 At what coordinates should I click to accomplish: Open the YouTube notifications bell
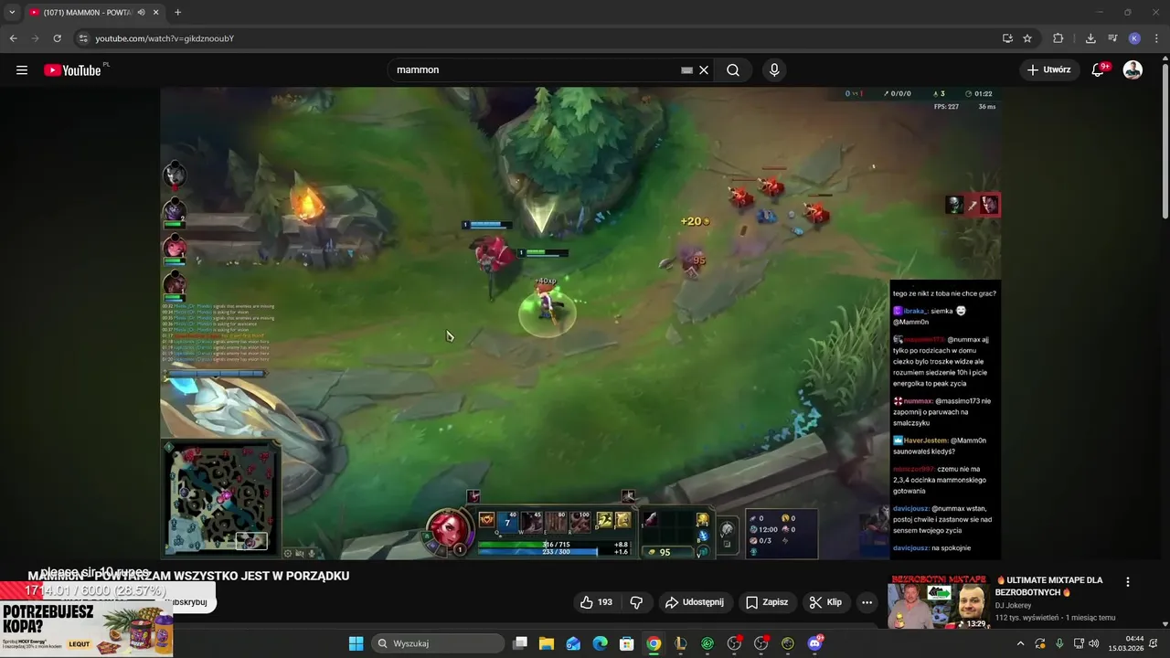1099,70
